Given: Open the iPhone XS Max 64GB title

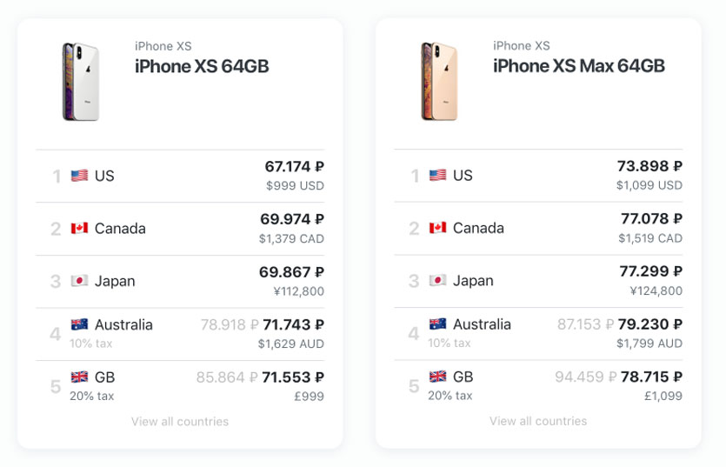Looking at the screenshot, I should pyautogui.click(x=579, y=66).
